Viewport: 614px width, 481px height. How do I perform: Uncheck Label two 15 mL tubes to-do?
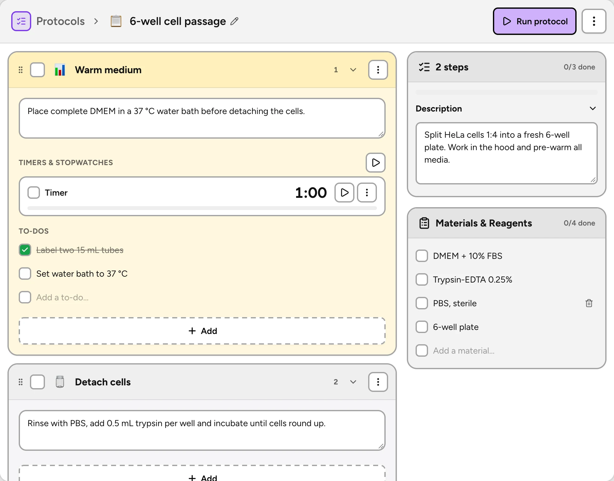click(25, 250)
